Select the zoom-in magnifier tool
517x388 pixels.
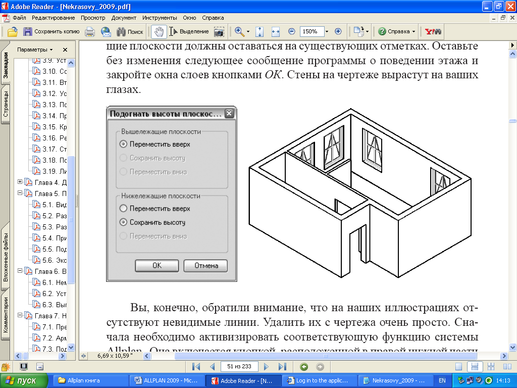tap(240, 32)
